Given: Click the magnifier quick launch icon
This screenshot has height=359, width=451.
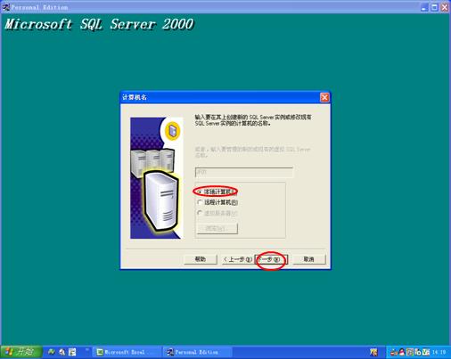Looking at the screenshot, I should (61, 352).
